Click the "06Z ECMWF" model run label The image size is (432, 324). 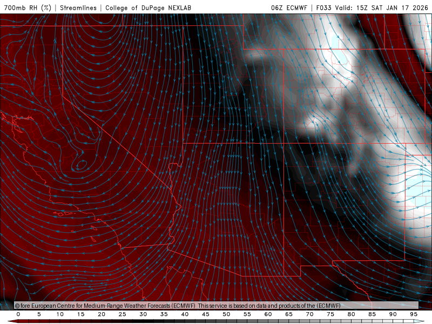[x=289, y=8]
